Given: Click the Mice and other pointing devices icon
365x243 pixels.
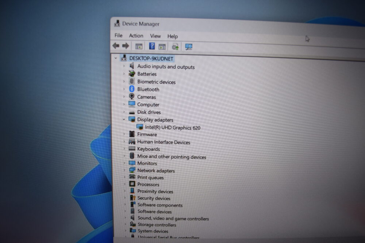Looking at the screenshot, I should 132,156.
